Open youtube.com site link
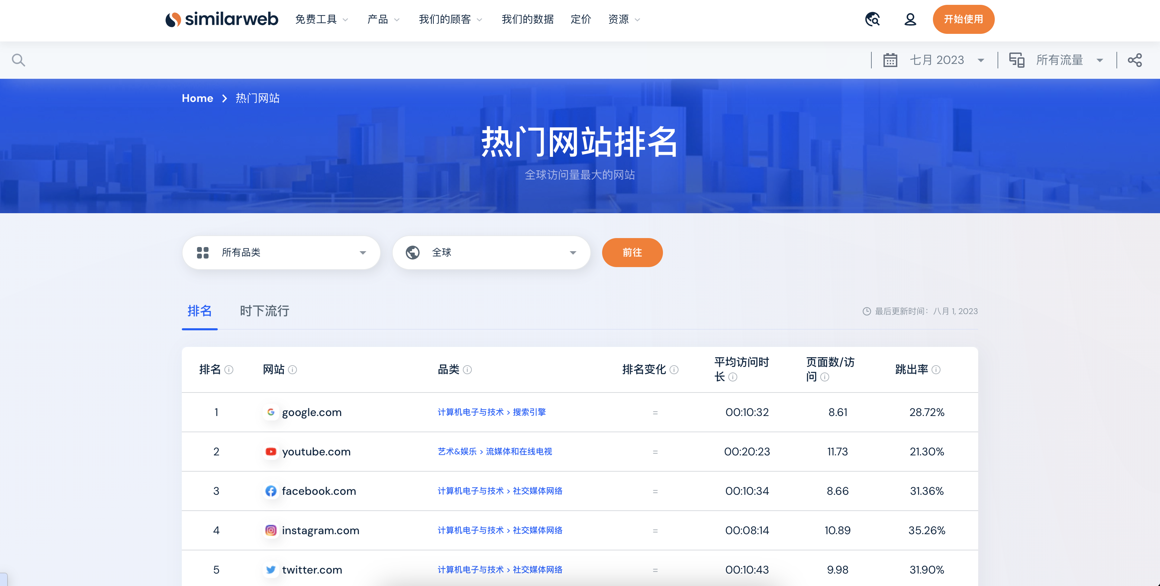The height and width of the screenshot is (586, 1160). click(x=316, y=452)
